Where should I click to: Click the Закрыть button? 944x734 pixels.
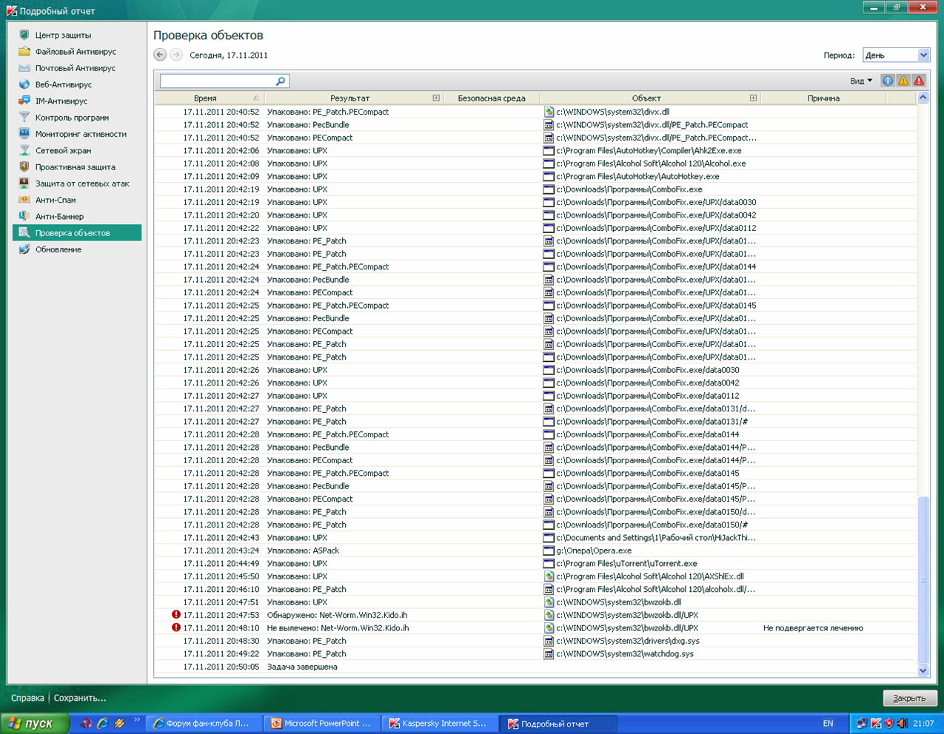coord(909,698)
